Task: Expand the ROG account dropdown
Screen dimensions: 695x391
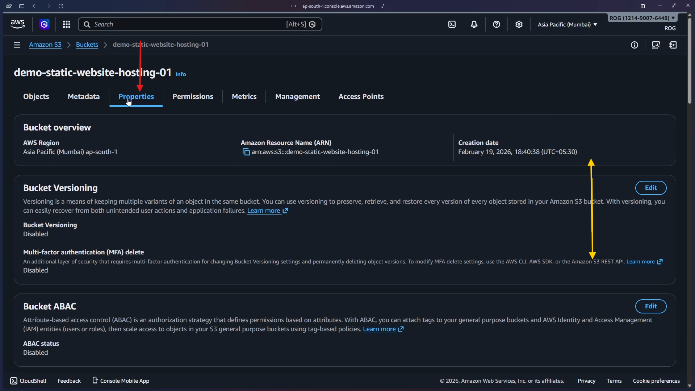Action: point(642,17)
